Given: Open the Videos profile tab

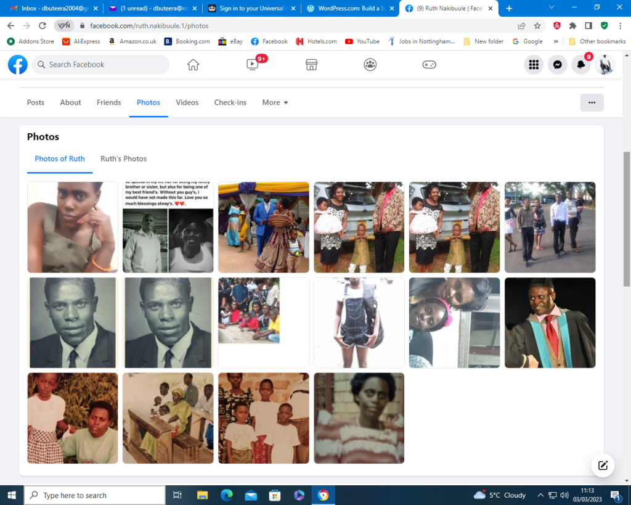Looking at the screenshot, I should pos(187,102).
